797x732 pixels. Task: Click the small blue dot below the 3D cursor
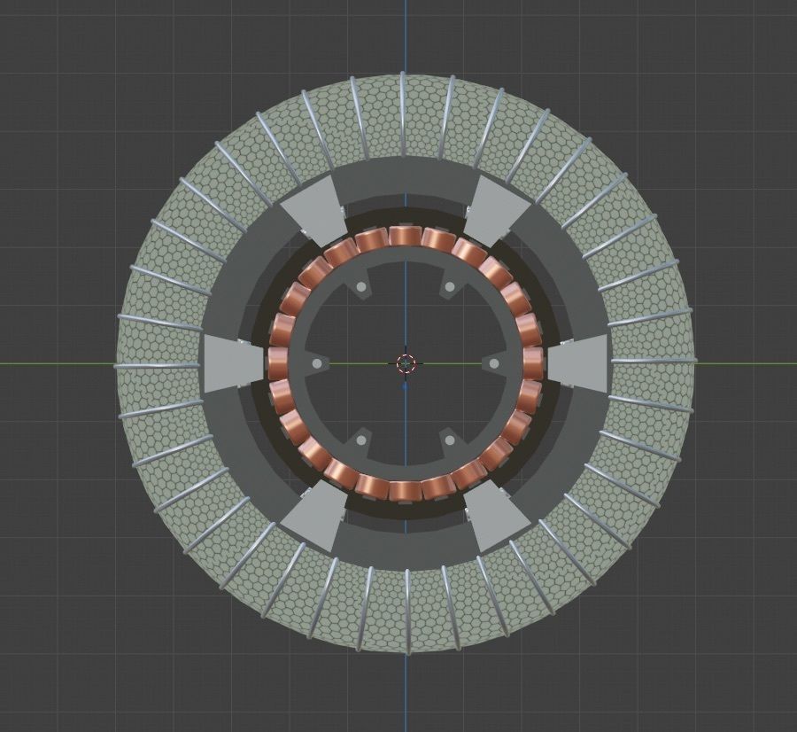pos(405,386)
